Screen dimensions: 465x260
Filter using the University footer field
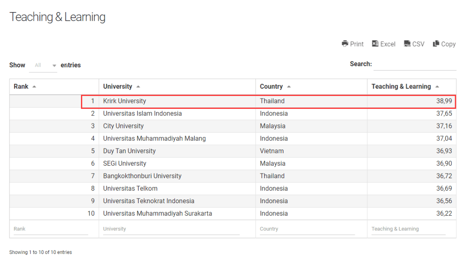point(171,229)
